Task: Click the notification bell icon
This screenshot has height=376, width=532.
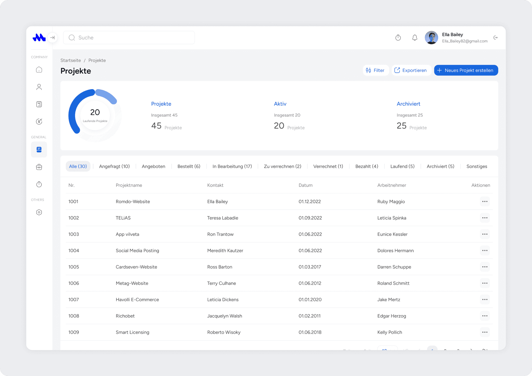Action: point(414,38)
